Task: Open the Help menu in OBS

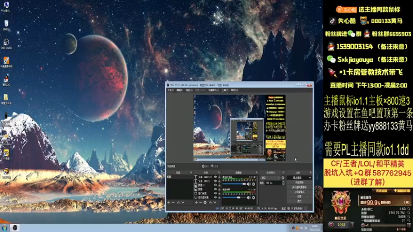Action: click(x=234, y=90)
